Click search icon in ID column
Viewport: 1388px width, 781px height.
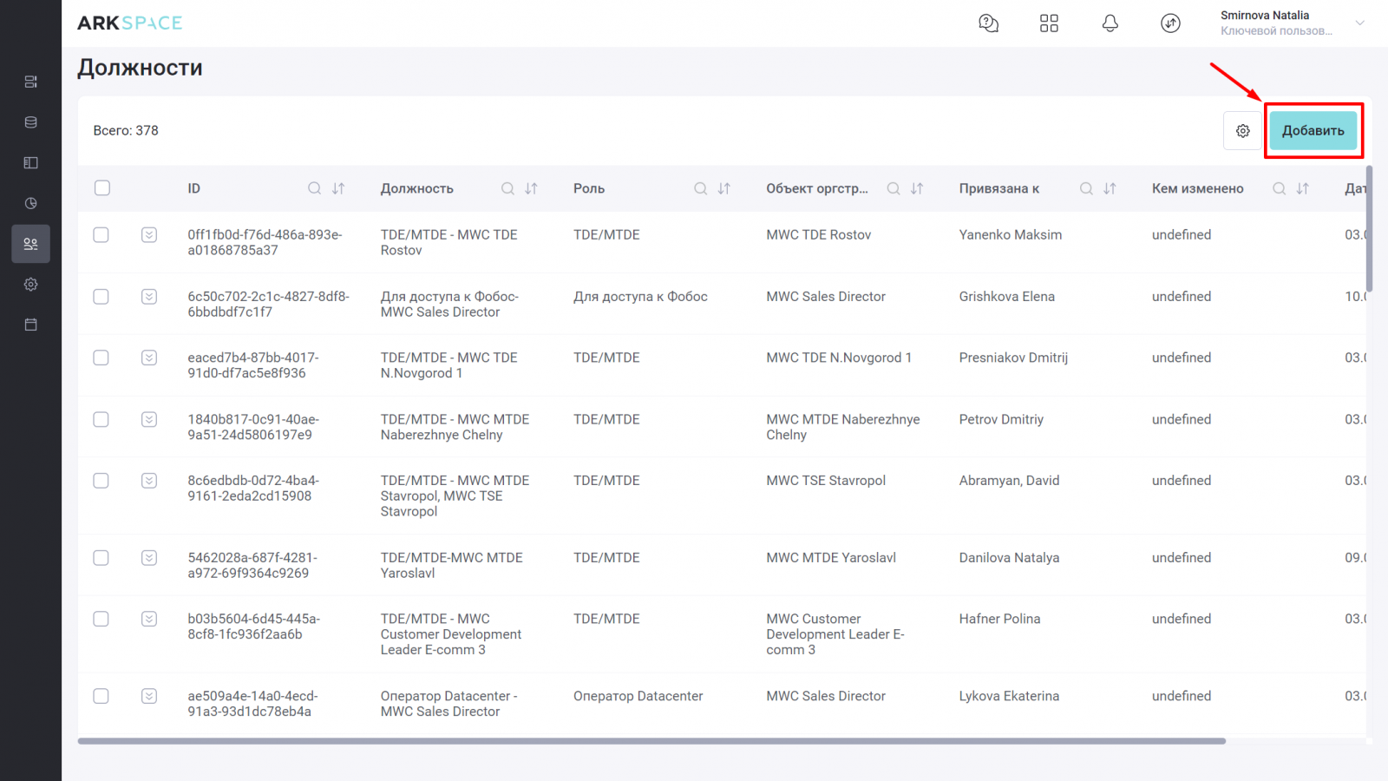click(314, 188)
